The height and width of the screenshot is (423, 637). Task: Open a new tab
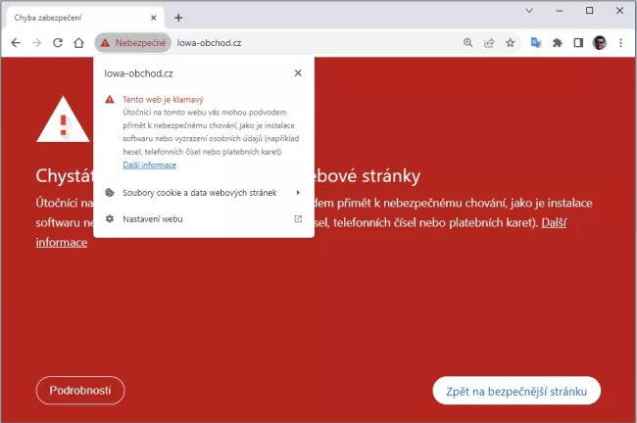point(178,18)
